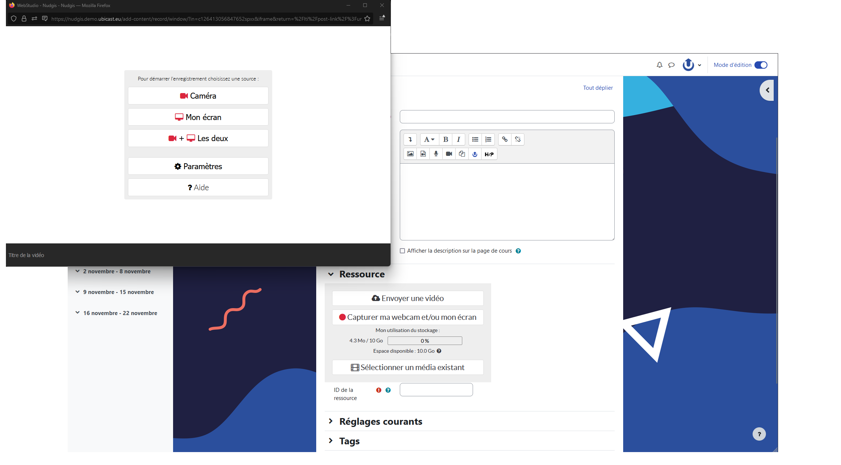
Task: Click the Nudgis media icon in editor
Action: [x=475, y=154]
